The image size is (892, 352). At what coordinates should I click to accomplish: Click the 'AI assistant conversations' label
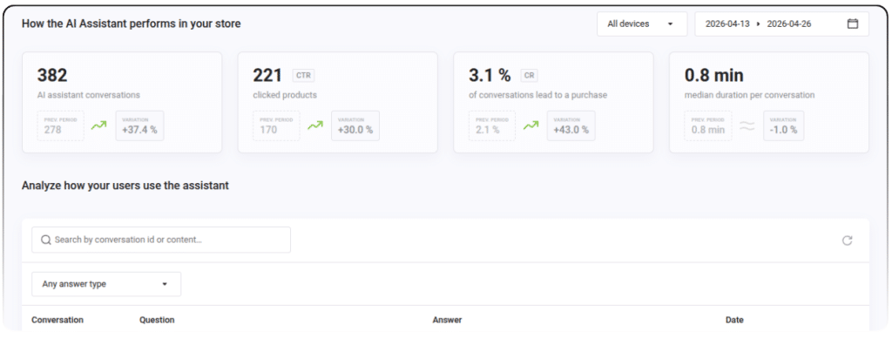pos(88,95)
